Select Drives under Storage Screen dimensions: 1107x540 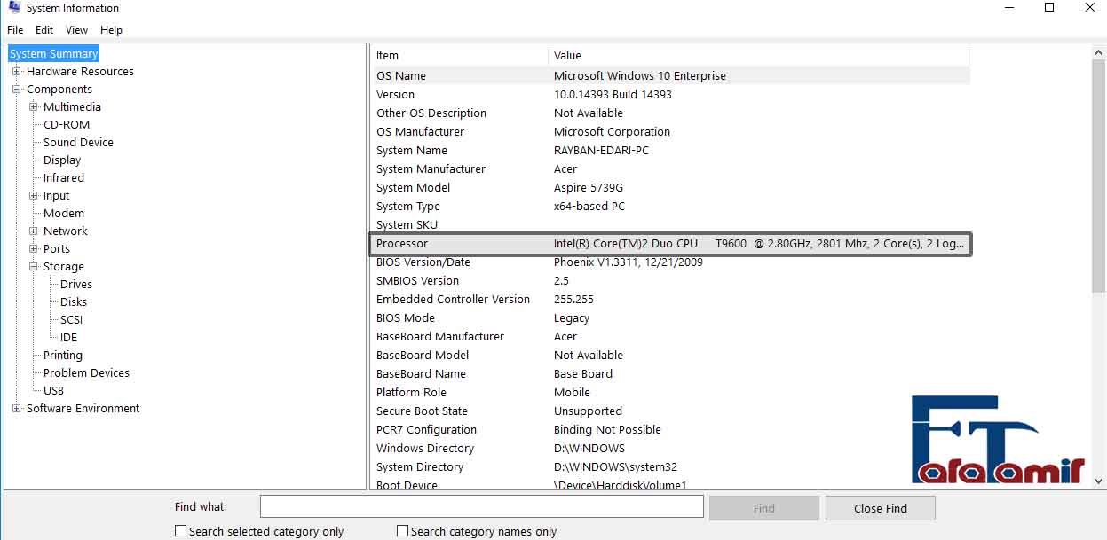click(76, 285)
